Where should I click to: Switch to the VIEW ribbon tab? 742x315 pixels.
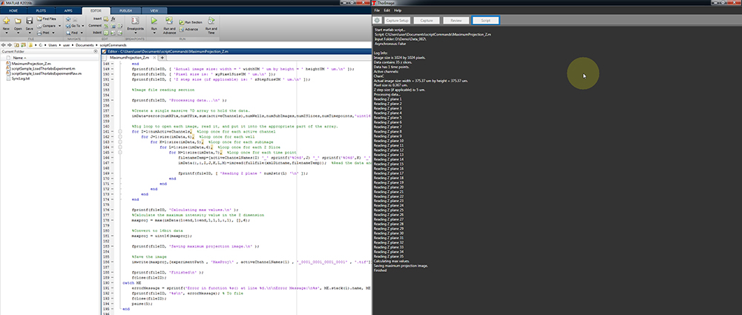point(154,10)
